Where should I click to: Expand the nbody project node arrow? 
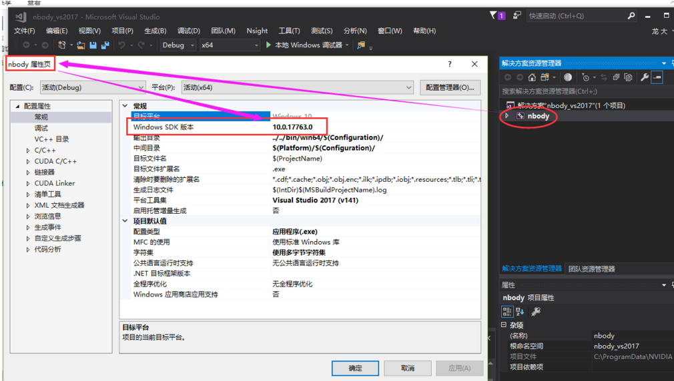pos(507,116)
